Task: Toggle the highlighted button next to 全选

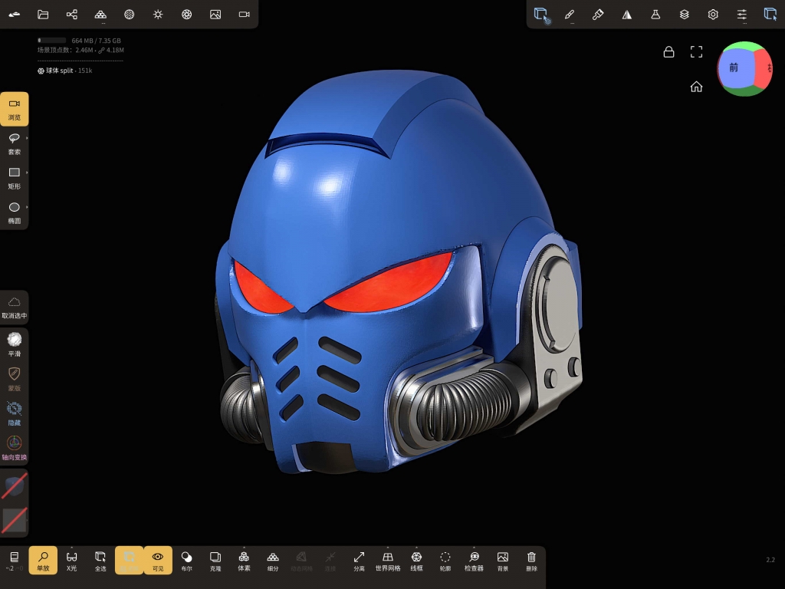Action: pyautogui.click(x=129, y=560)
